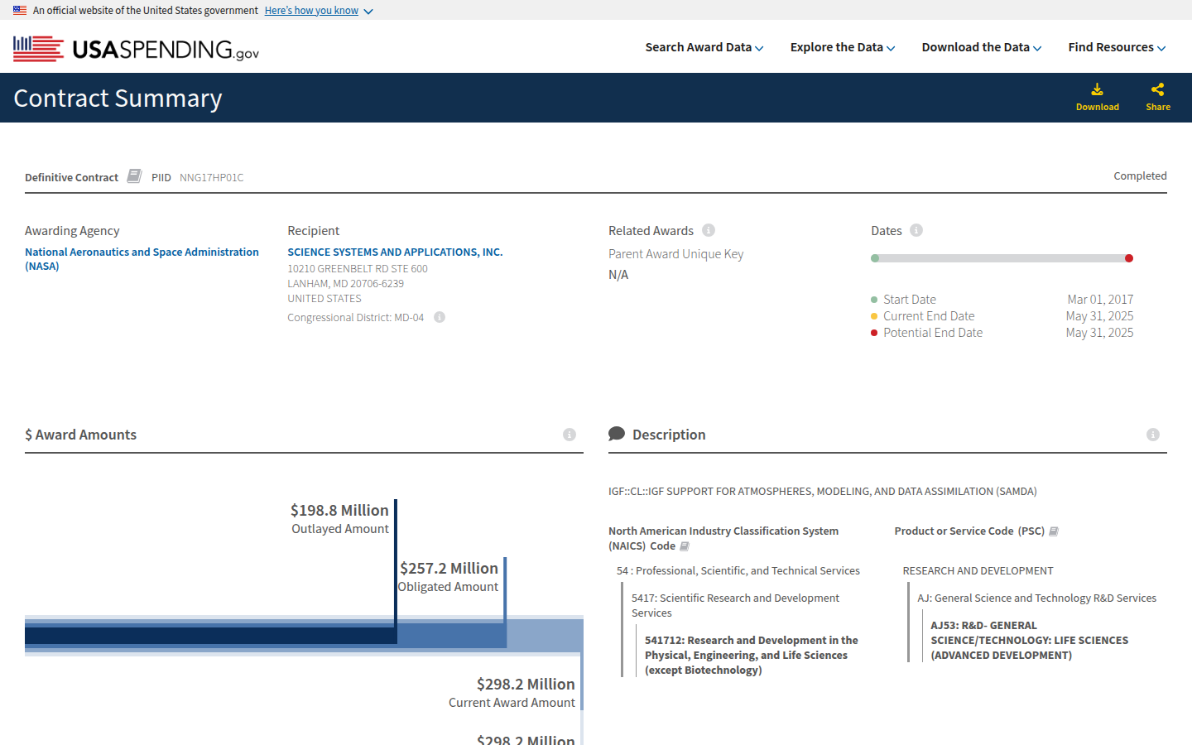Click the Completed status text
The width and height of the screenshot is (1192, 745).
1140,175
